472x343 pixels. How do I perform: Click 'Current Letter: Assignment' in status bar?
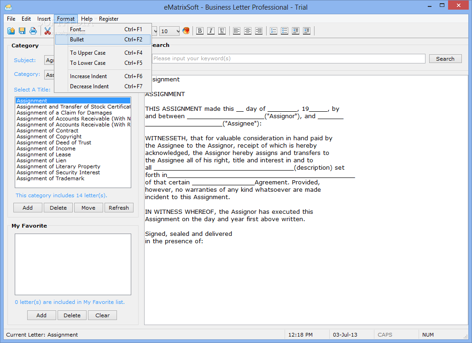tap(42, 335)
